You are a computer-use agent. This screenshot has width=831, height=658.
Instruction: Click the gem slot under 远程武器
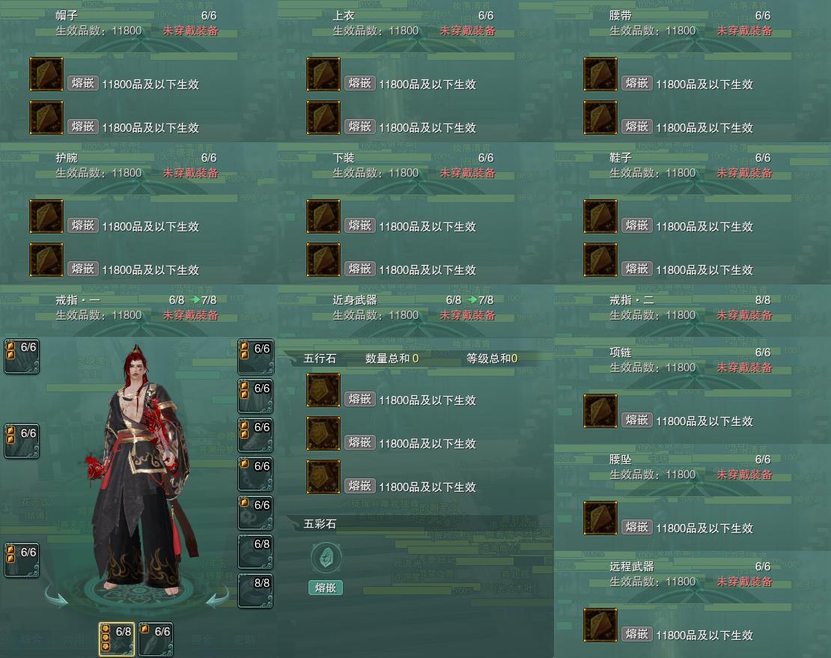coord(600,625)
